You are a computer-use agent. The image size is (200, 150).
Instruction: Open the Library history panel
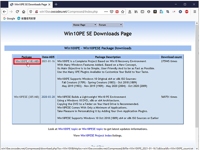click(x=136, y=12)
